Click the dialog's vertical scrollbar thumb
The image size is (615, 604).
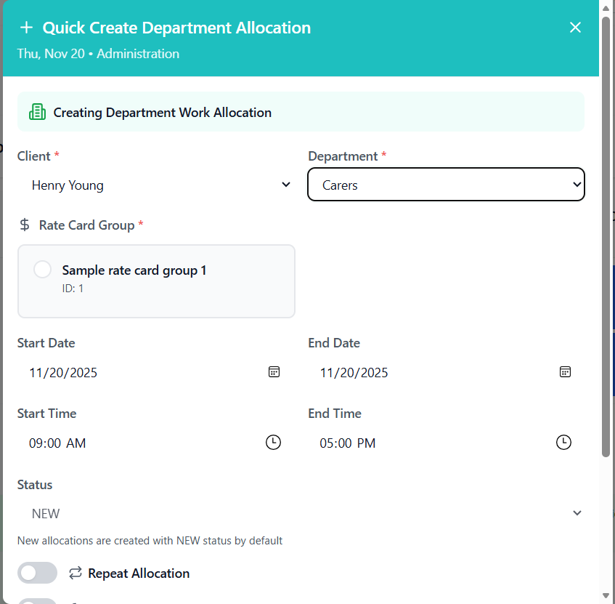coord(606,233)
